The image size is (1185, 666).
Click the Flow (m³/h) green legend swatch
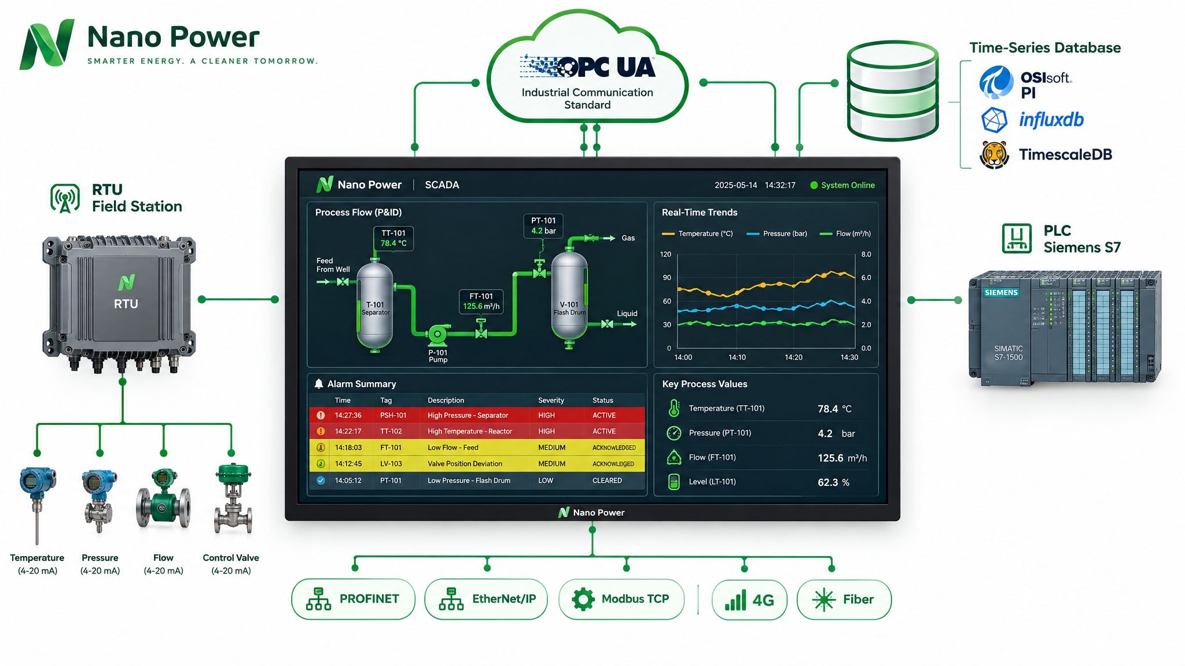pyautogui.click(x=826, y=234)
